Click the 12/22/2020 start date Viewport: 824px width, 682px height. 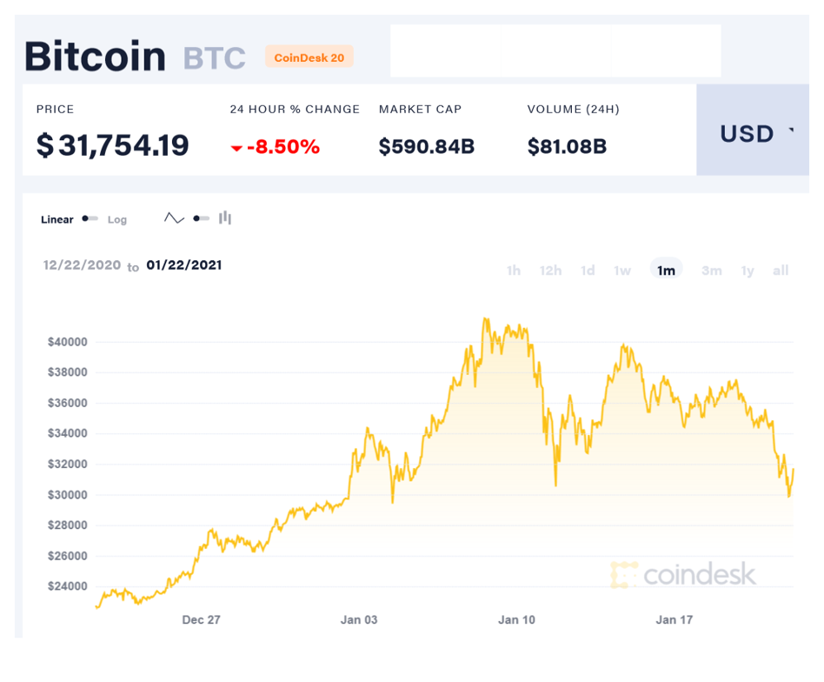pos(82,265)
